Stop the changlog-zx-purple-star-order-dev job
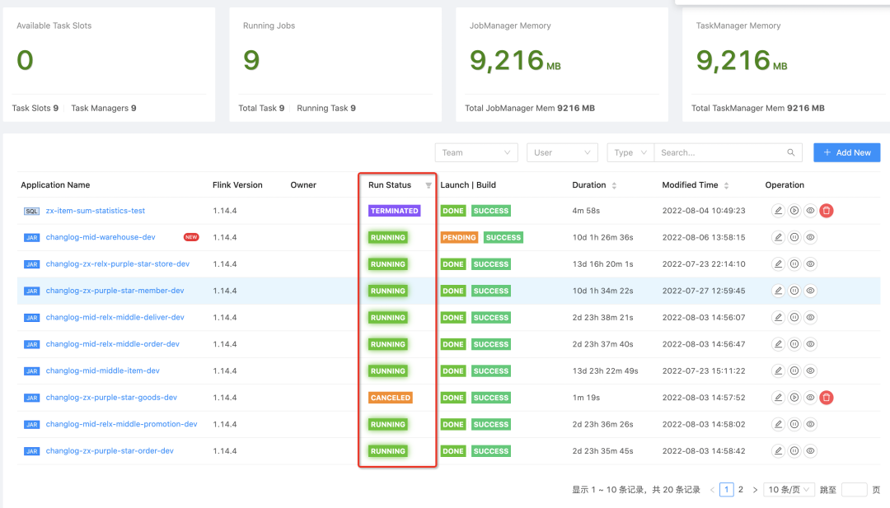This screenshot has height=508, width=890. click(794, 451)
